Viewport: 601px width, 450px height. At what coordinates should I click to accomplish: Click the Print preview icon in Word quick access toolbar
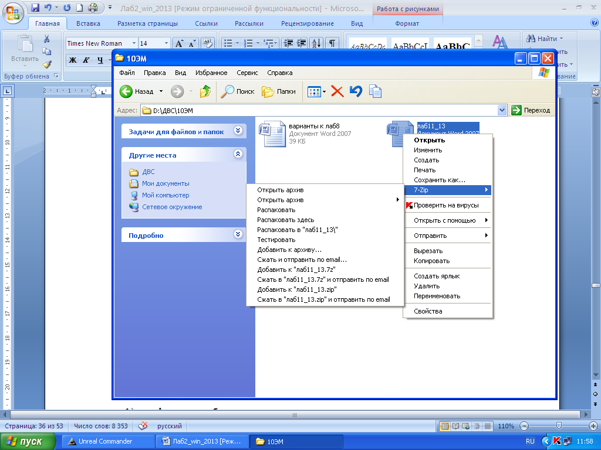click(93, 8)
